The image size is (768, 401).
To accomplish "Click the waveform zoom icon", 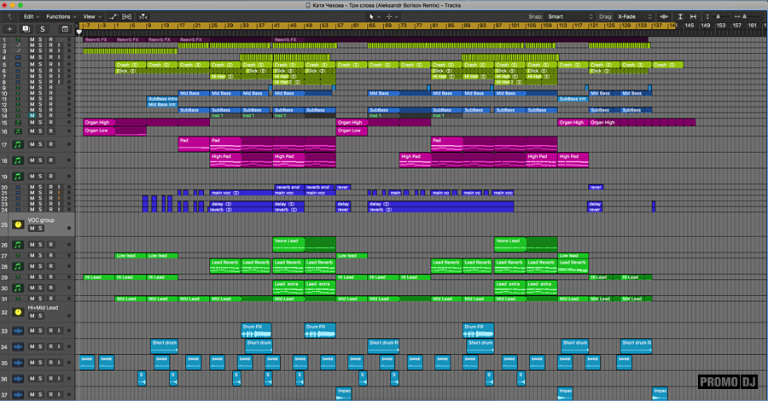I will (x=666, y=16).
